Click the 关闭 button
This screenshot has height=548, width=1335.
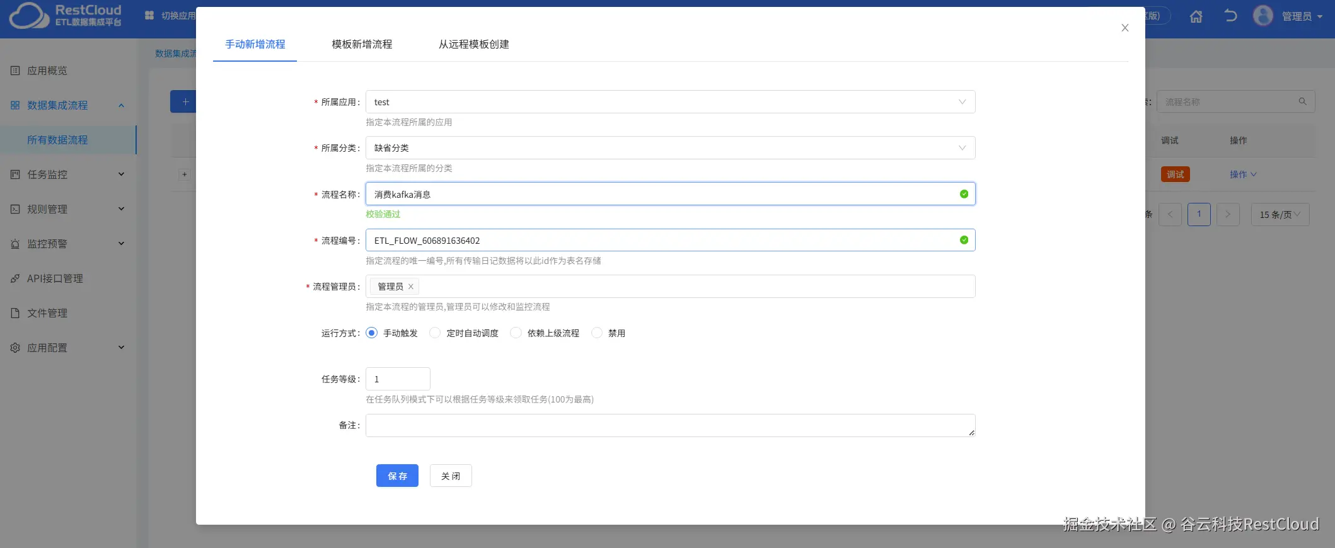pos(451,476)
